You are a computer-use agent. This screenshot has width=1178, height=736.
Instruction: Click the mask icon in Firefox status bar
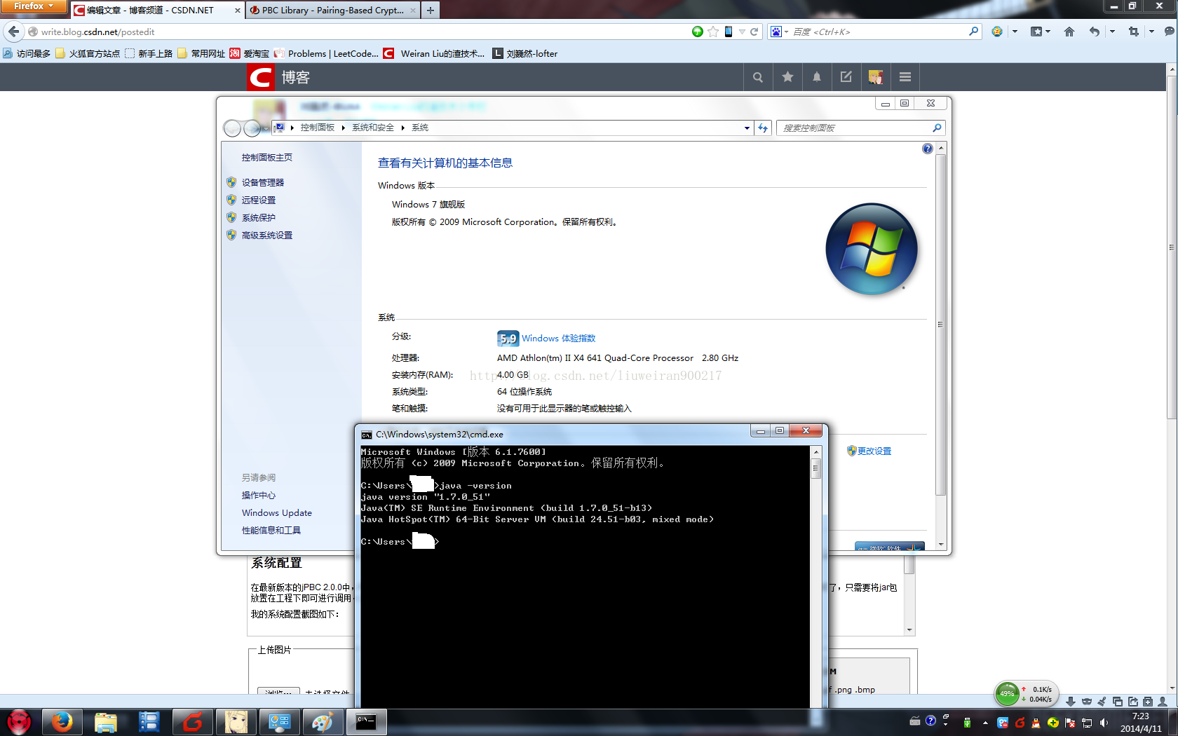point(1087,701)
